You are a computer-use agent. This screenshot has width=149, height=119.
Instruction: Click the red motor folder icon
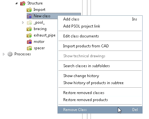click(x=29, y=42)
